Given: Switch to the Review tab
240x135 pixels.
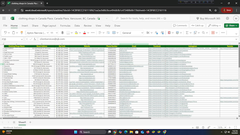Looking at the screenshot, I should [88, 25].
